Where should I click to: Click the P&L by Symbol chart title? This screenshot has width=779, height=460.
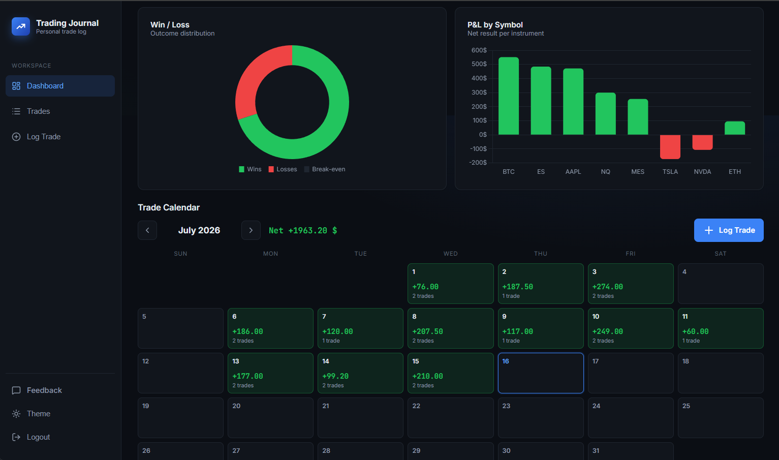click(495, 24)
